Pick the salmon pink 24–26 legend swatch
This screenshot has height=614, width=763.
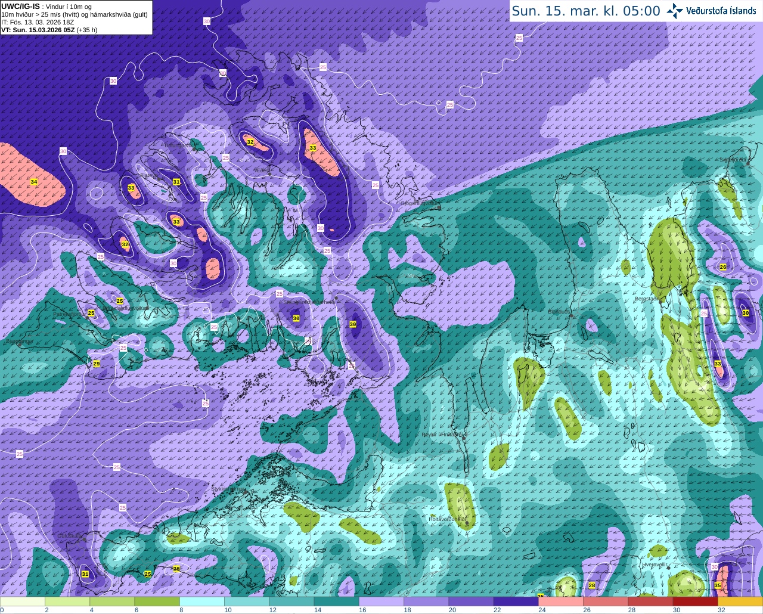point(560,601)
